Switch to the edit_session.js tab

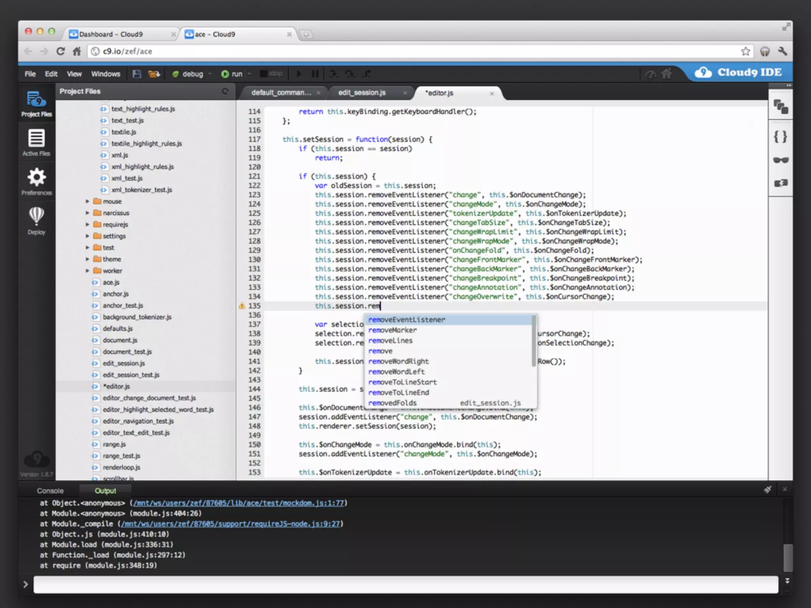pos(362,93)
